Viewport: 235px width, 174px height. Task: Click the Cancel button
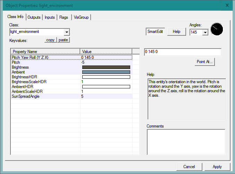(189, 167)
